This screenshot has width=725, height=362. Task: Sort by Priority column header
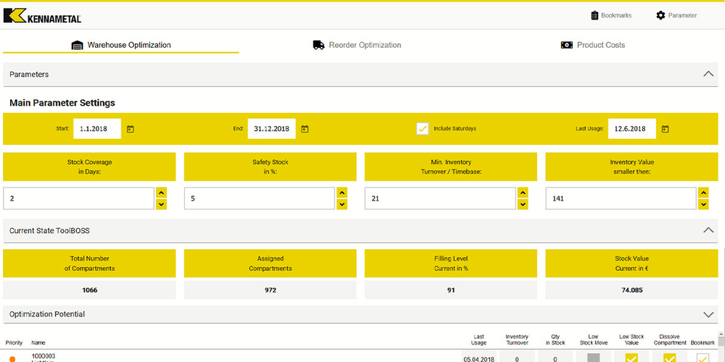click(x=14, y=343)
